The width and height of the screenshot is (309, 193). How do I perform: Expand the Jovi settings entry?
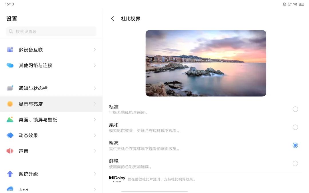tap(95, 189)
